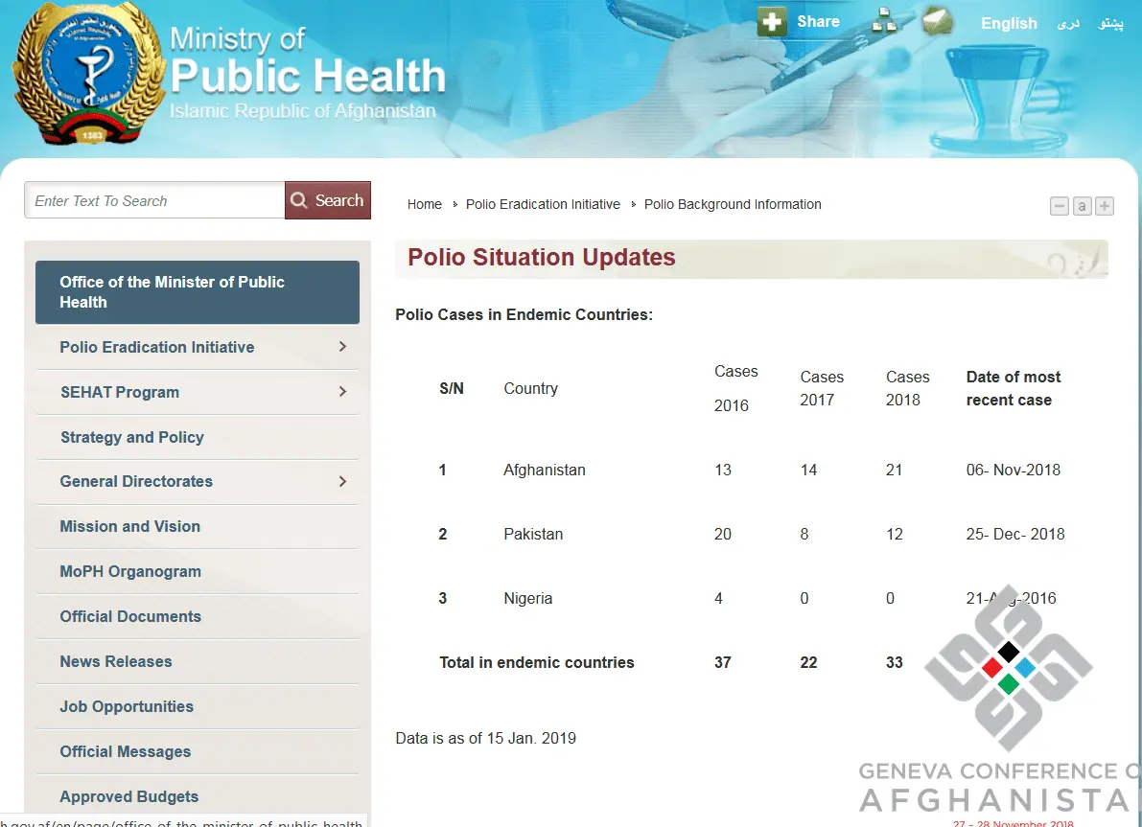This screenshot has width=1142, height=827.
Task: Reset text size using the 'a' icon
Action: [x=1082, y=205]
